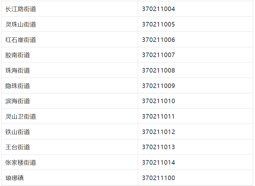Select the code 370211004 cell
This screenshot has width=255, height=186.
click(158, 9)
